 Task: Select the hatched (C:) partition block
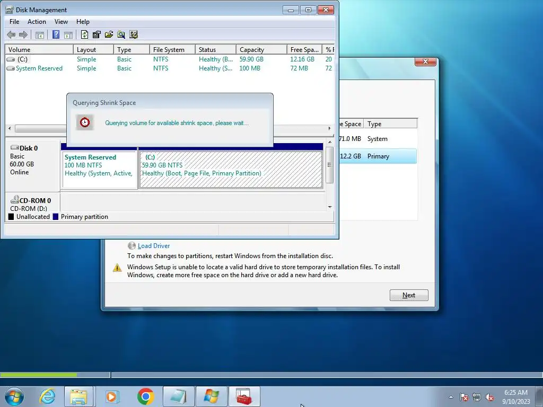[x=231, y=170]
